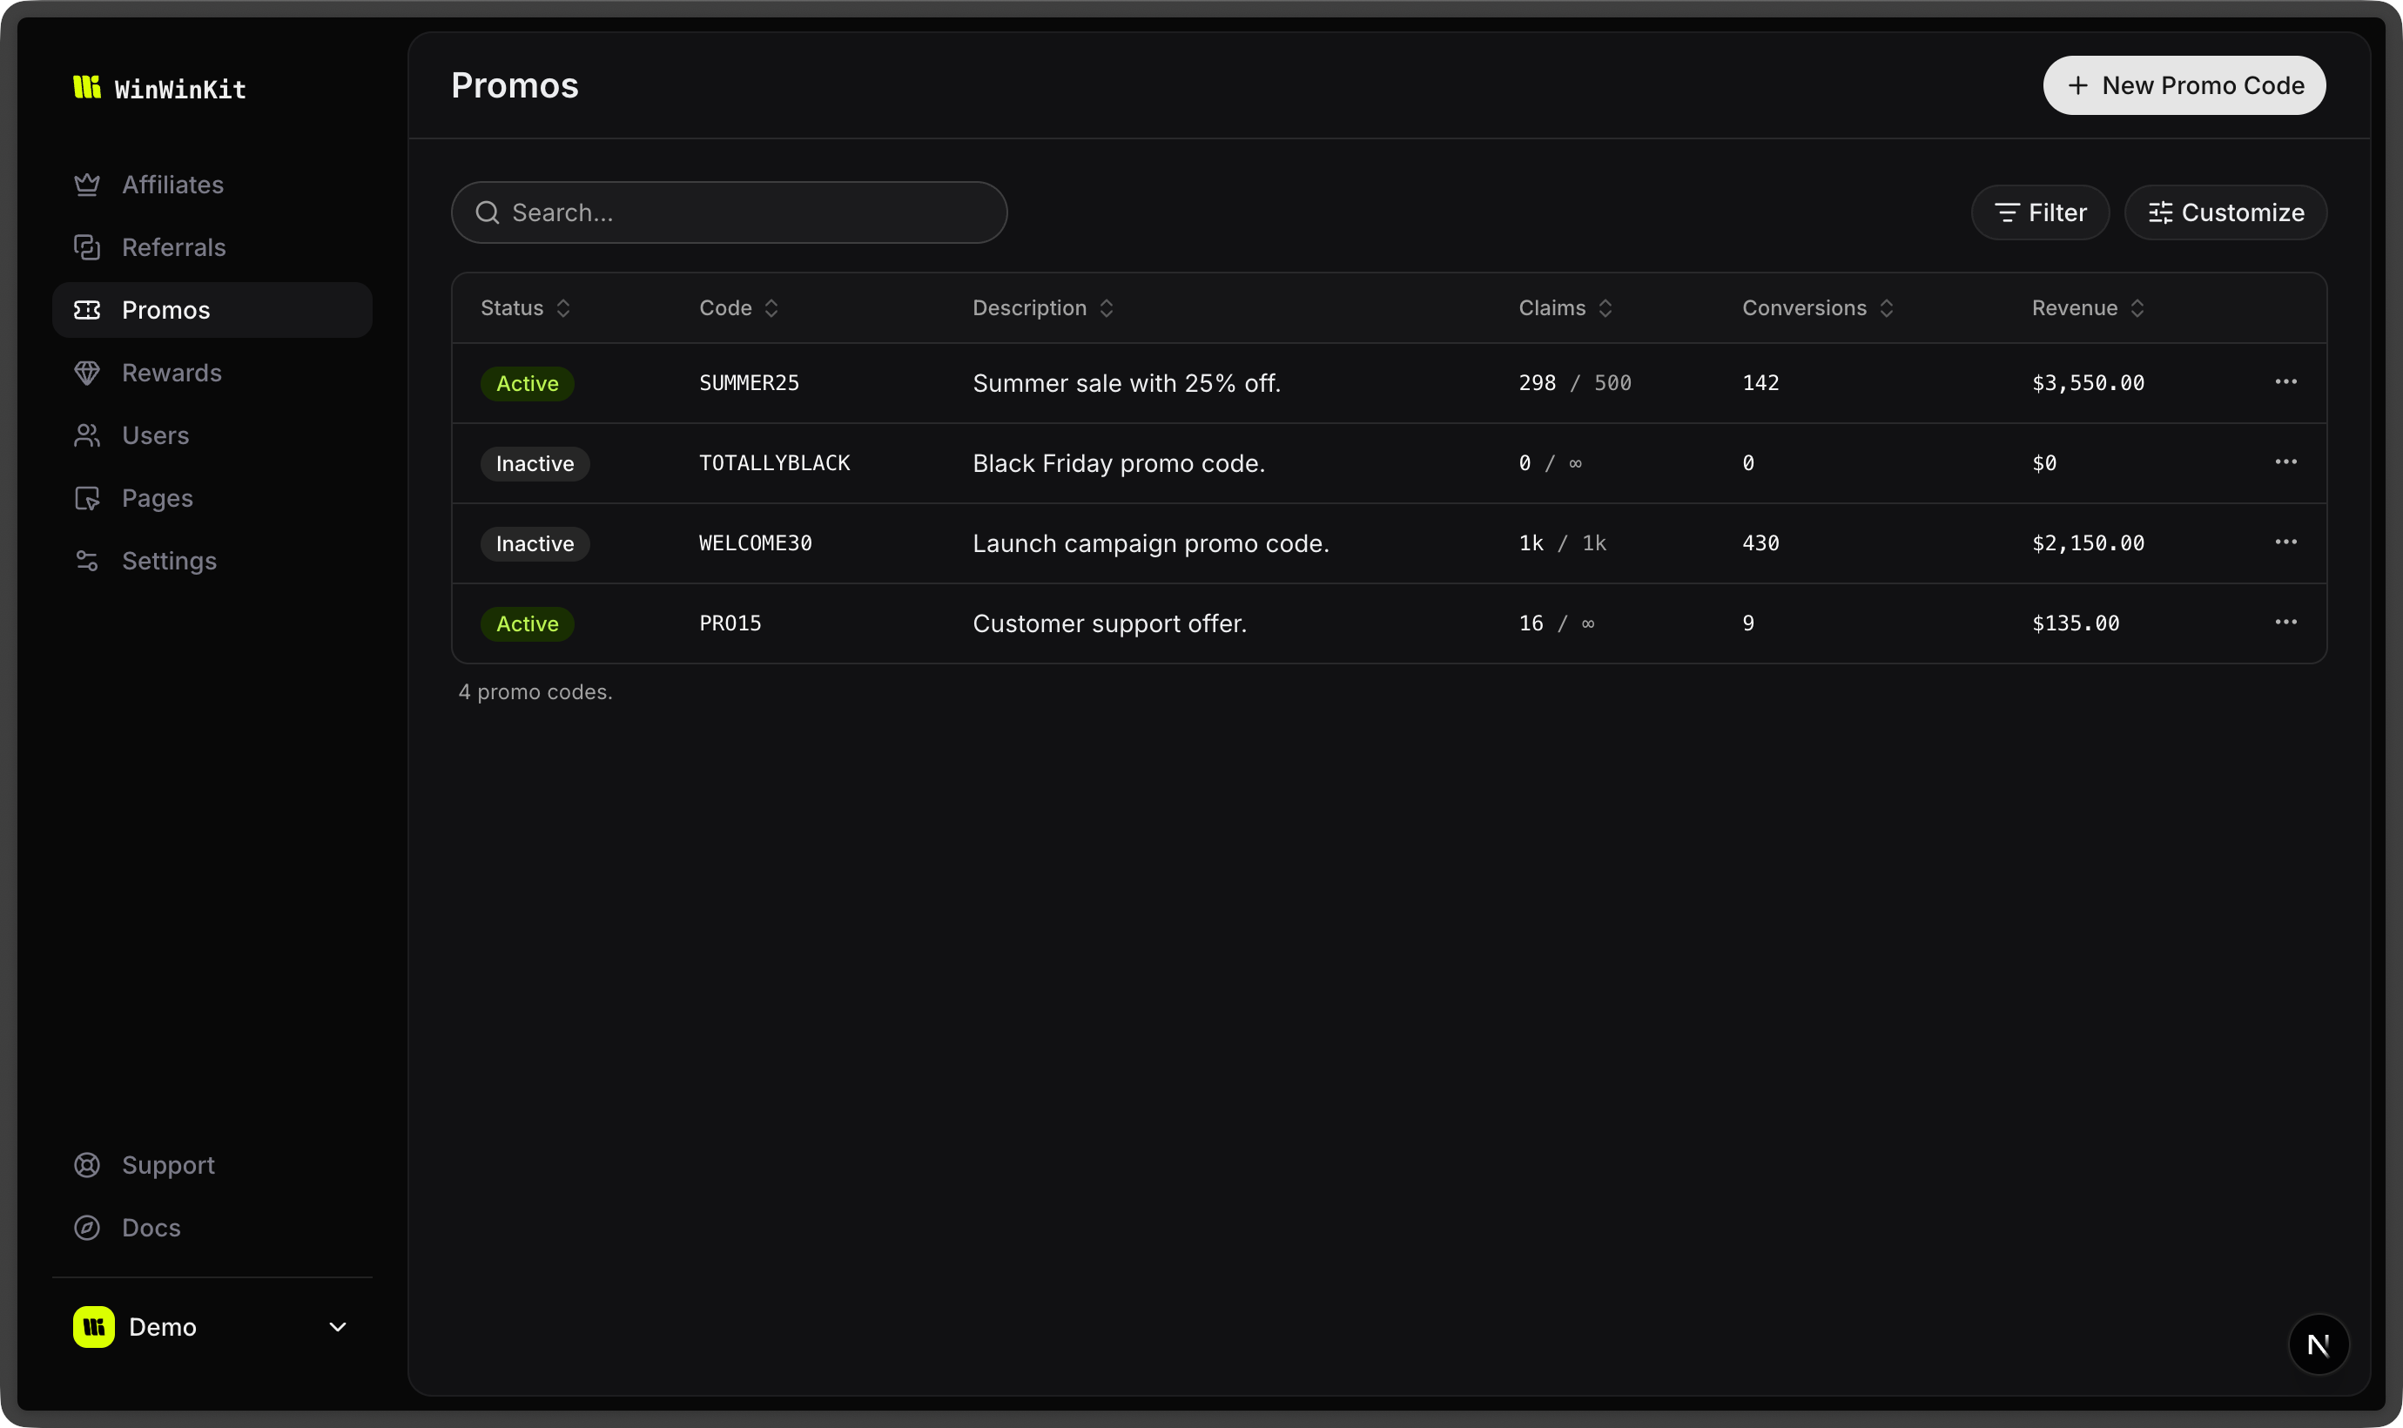Go to Affiliates section
This screenshot has height=1428, width=2403.
click(x=212, y=185)
